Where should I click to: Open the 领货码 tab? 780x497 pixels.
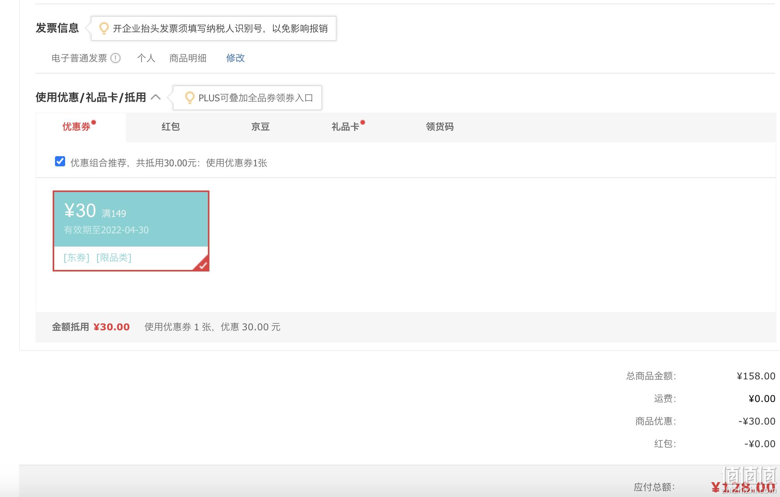(440, 127)
